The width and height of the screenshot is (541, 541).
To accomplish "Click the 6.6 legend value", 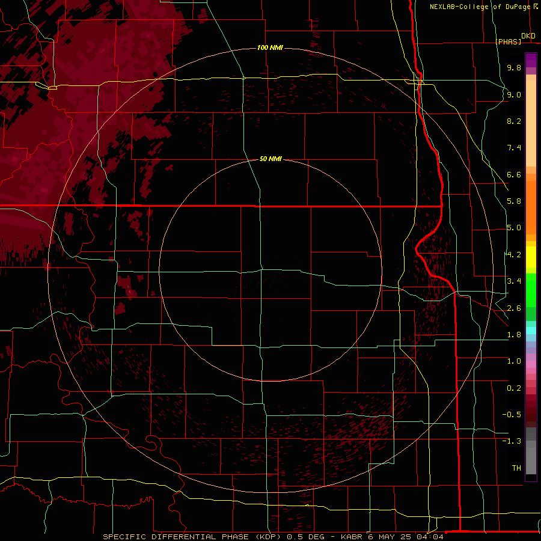I will [514, 174].
